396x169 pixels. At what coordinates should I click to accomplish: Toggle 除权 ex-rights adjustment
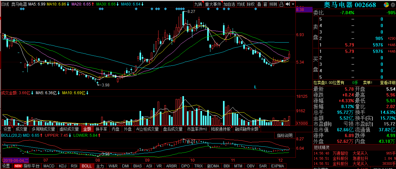[251, 5]
